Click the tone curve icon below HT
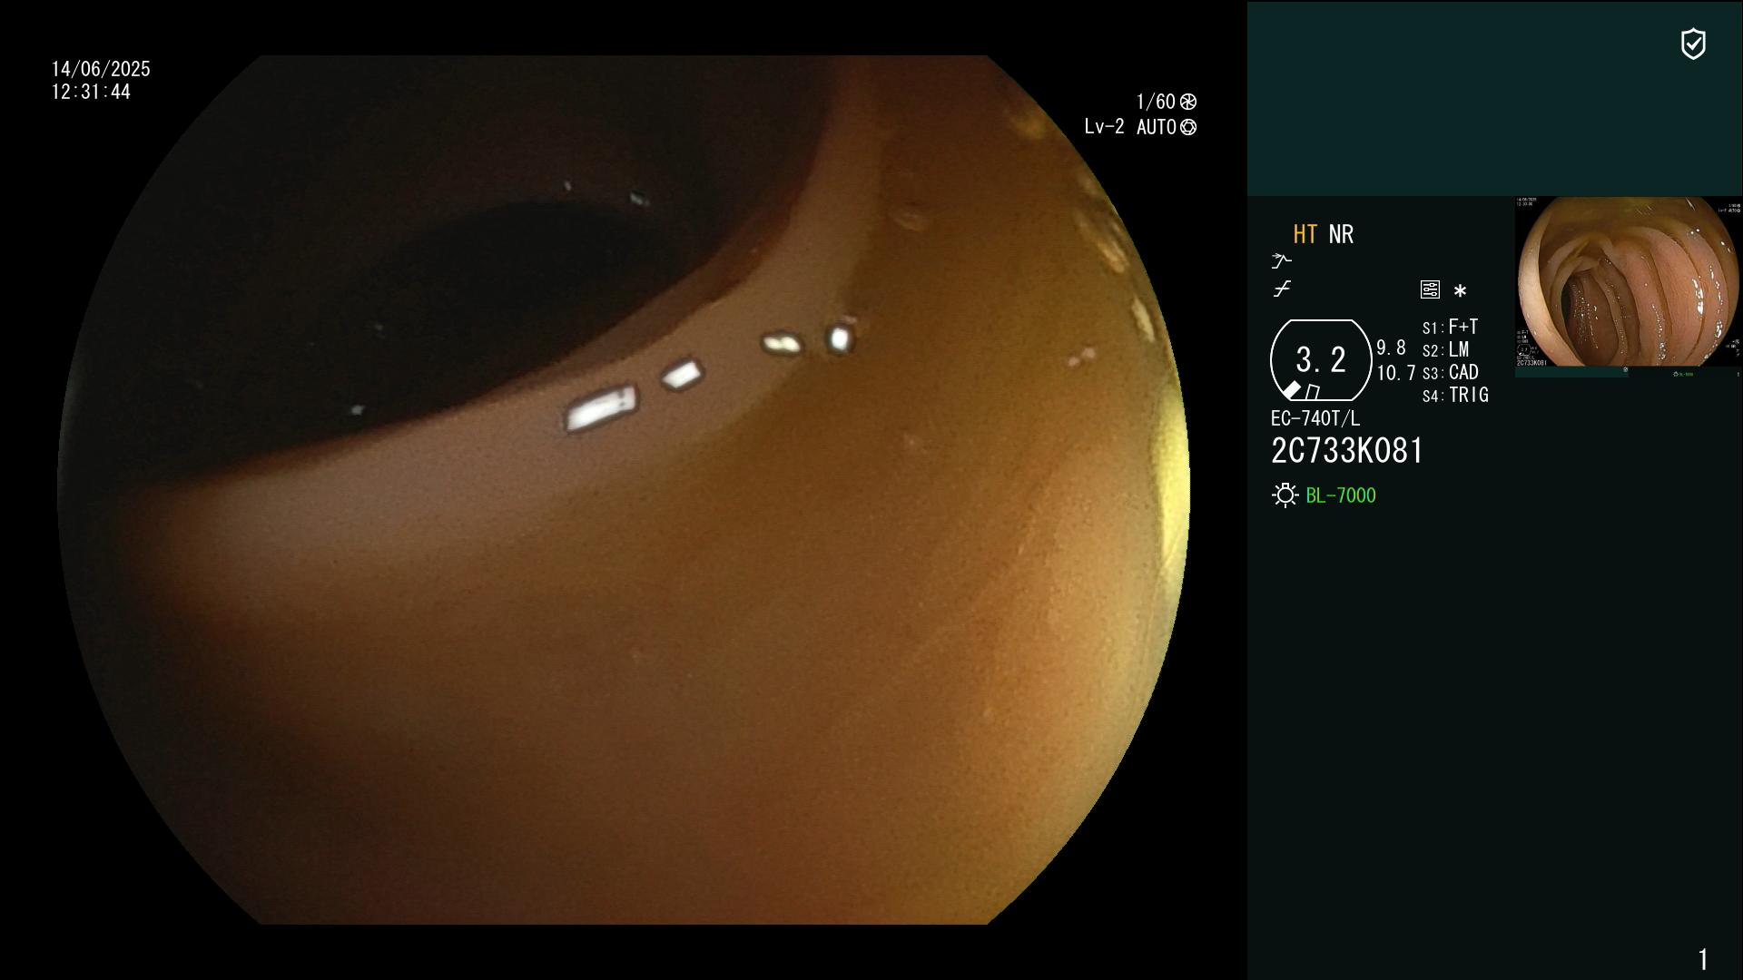The height and width of the screenshot is (980, 1743). point(1282,289)
